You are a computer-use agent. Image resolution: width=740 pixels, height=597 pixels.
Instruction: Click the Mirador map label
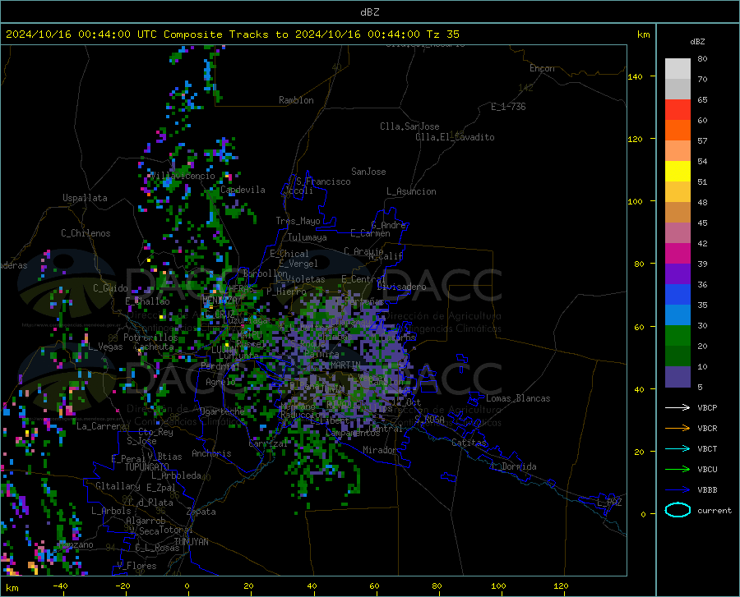point(379,450)
